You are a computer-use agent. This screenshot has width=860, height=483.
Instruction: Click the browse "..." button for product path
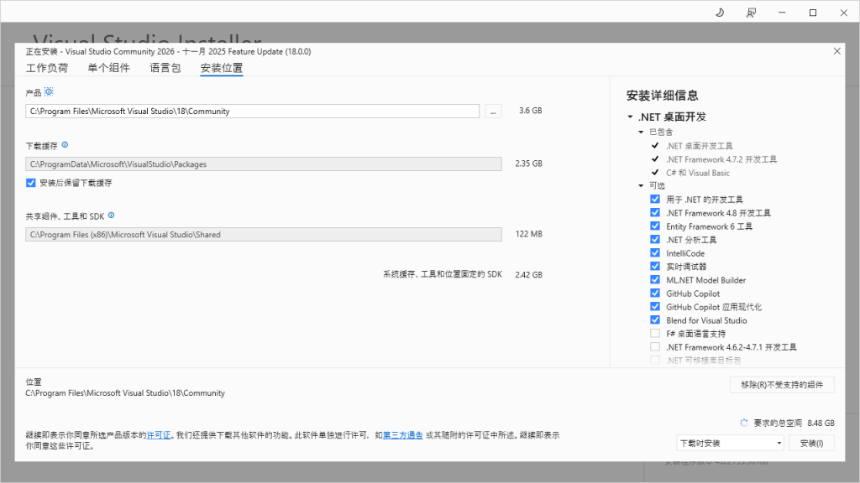point(493,111)
